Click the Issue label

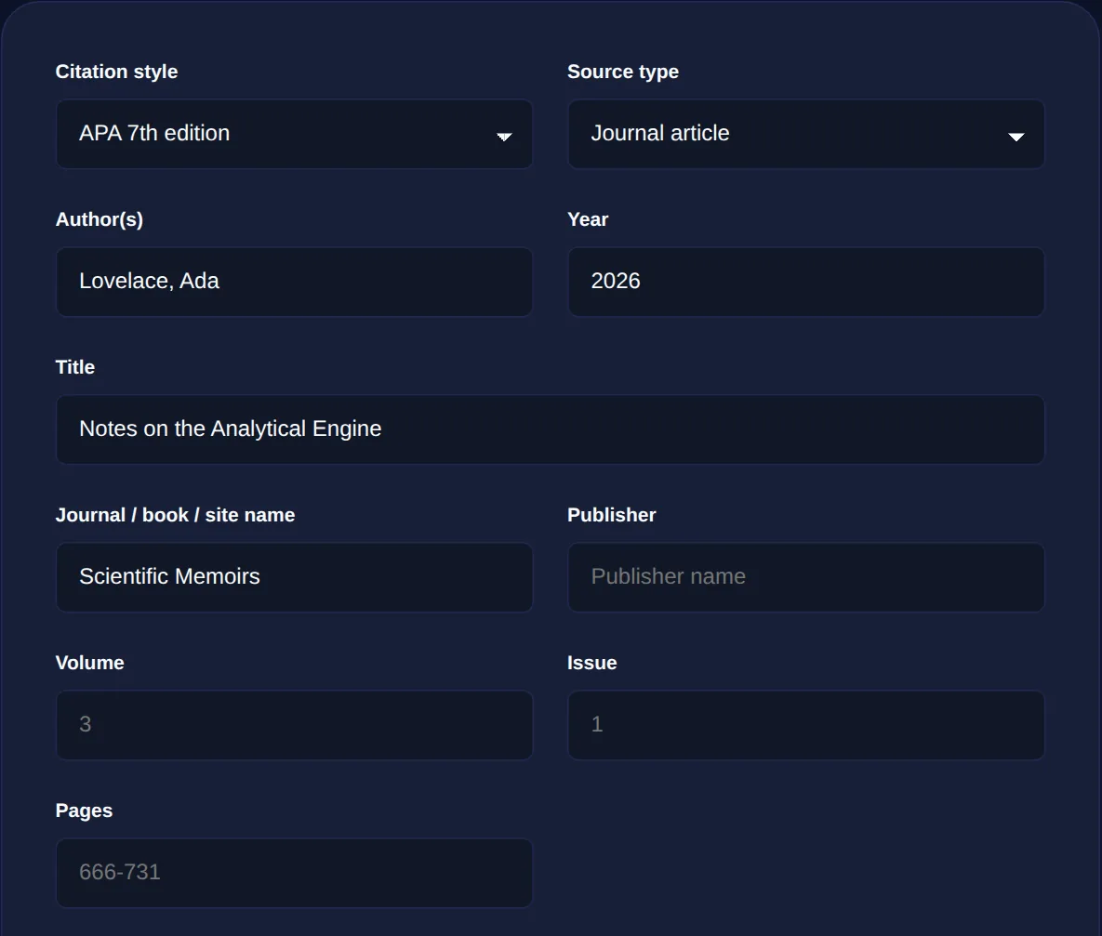[591, 663]
